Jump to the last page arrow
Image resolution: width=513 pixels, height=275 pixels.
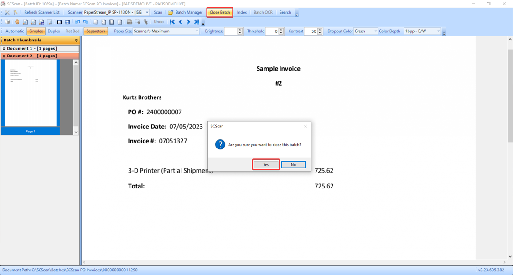197,22
